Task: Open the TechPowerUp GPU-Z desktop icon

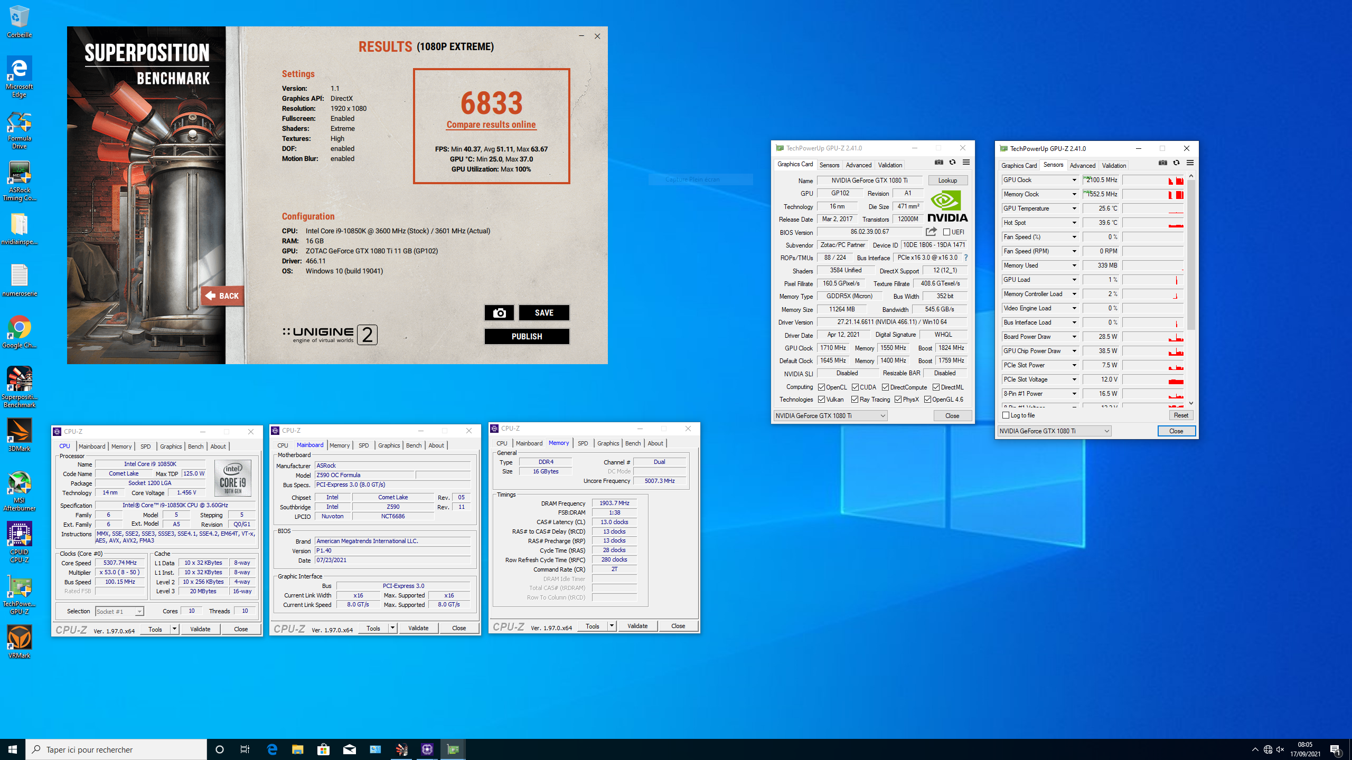Action: (x=19, y=594)
